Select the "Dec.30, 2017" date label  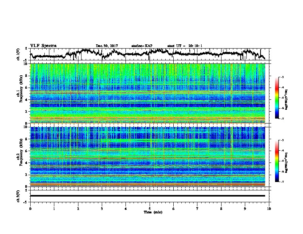click(107, 46)
